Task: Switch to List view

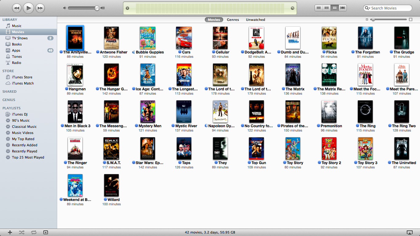Action: (319, 8)
